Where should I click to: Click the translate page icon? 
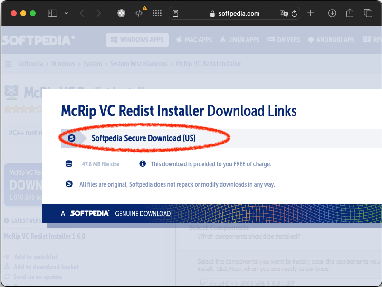click(284, 13)
